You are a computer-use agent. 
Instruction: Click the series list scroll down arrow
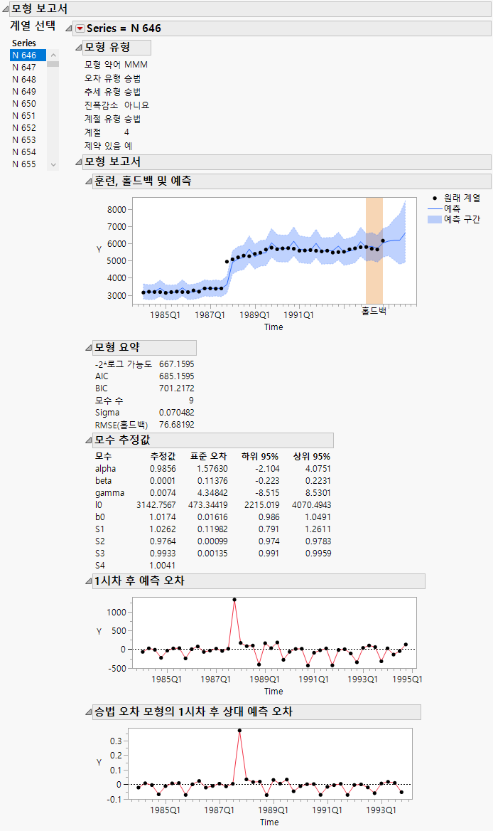[53, 165]
